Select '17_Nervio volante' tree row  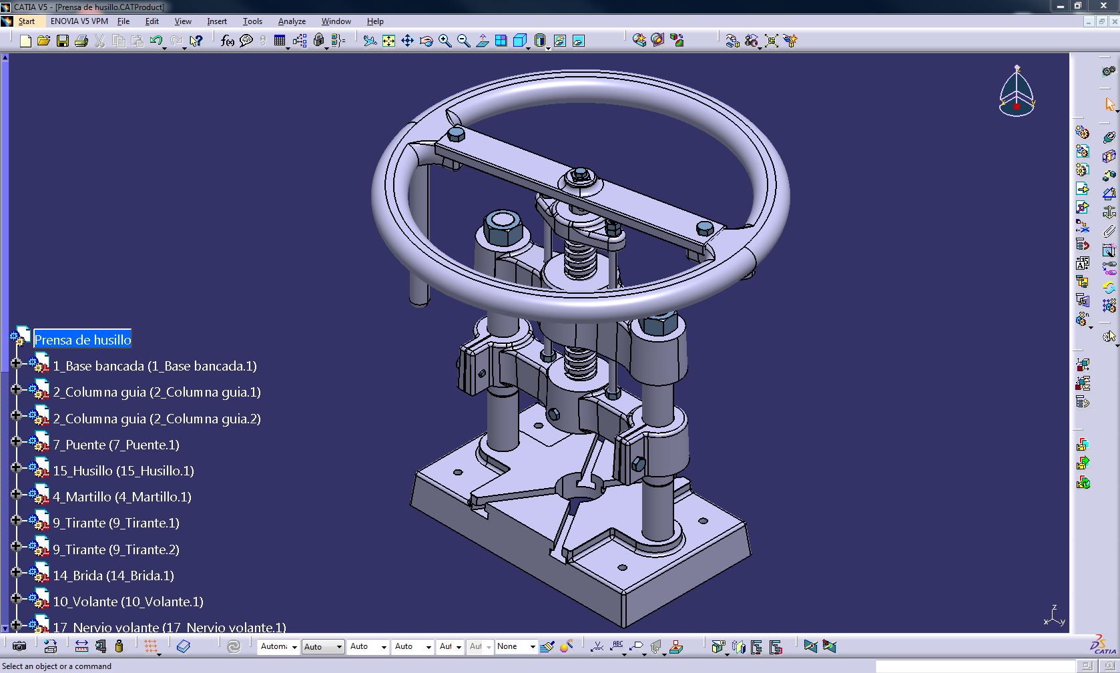[170, 627]
